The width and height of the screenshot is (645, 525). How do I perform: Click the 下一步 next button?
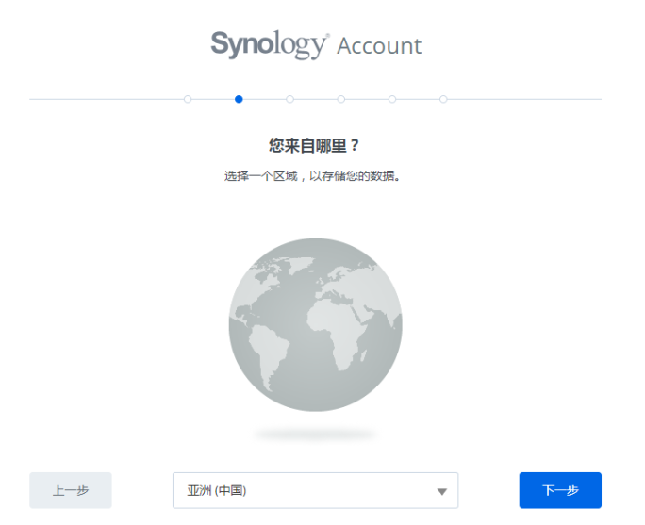click(560, 490)
